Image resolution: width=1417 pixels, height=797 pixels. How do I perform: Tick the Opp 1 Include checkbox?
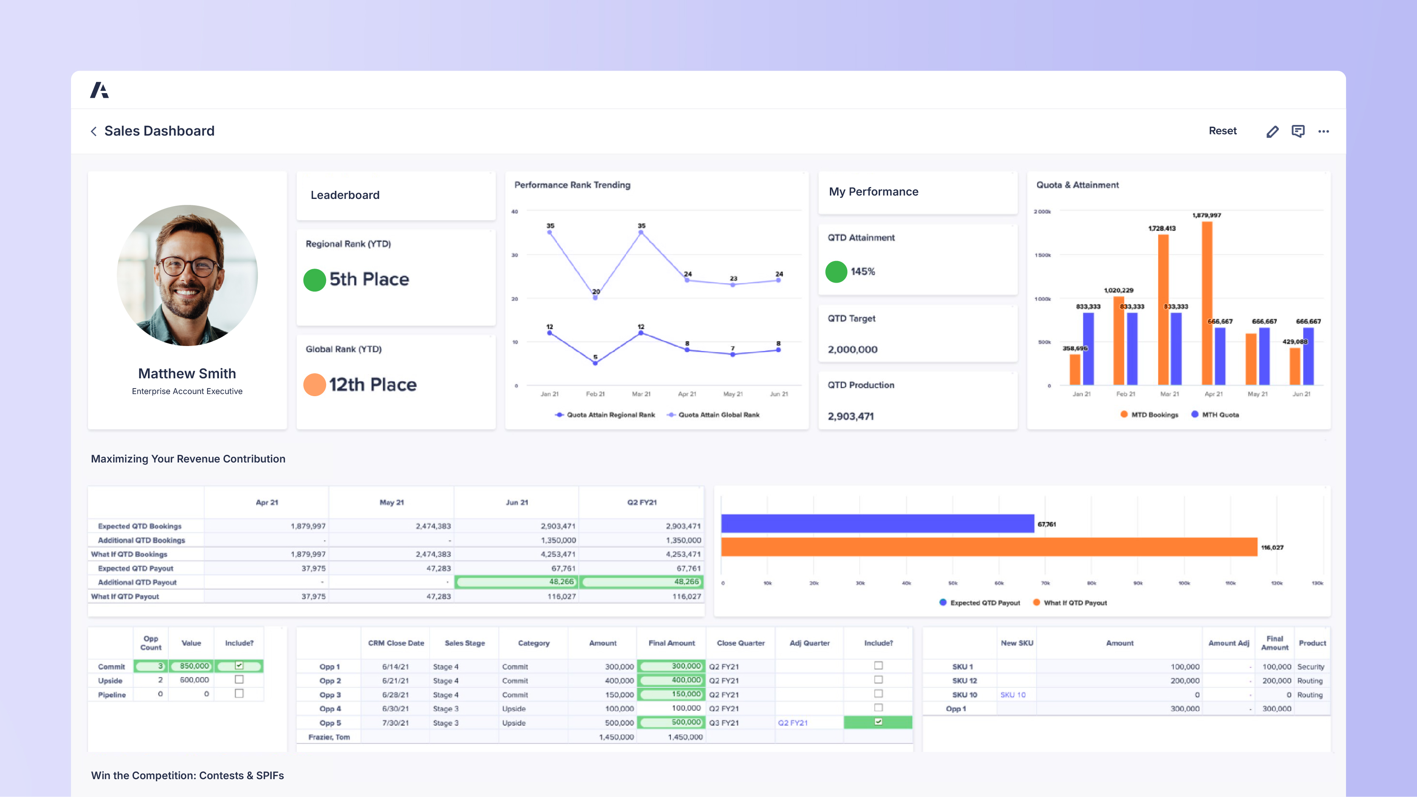[878, 666]
